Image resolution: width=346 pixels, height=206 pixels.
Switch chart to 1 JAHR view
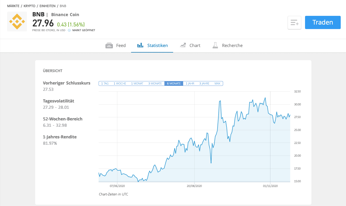coord(189,83)
